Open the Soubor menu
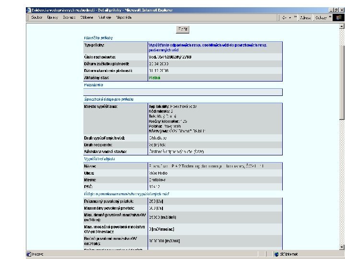 (37, 17)
